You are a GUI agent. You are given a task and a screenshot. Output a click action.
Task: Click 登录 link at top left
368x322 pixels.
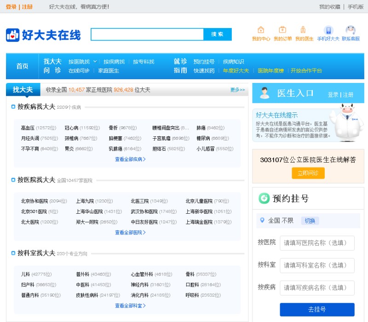tap(11, 7)
